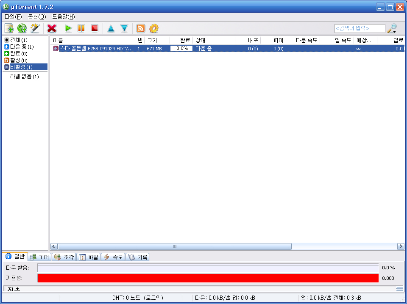The image size is (407, 304).
Task: Open Preferences gear icon
Action: pos(154,28)
